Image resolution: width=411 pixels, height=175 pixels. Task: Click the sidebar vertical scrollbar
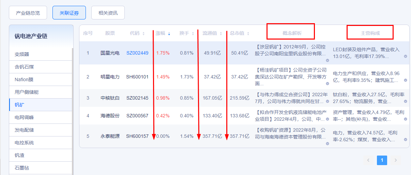[72, 111]
